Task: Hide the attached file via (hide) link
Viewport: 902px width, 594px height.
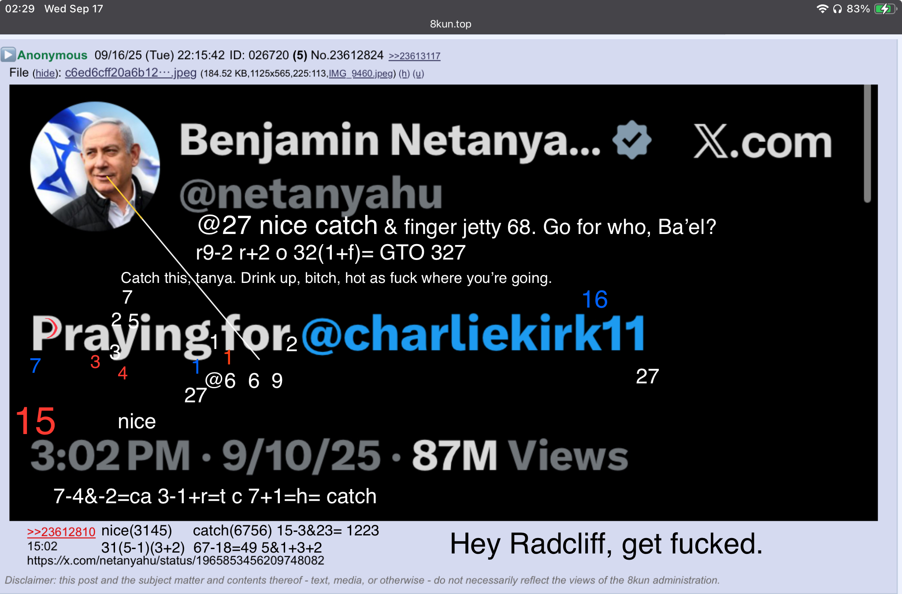Action: click(45, 73)
